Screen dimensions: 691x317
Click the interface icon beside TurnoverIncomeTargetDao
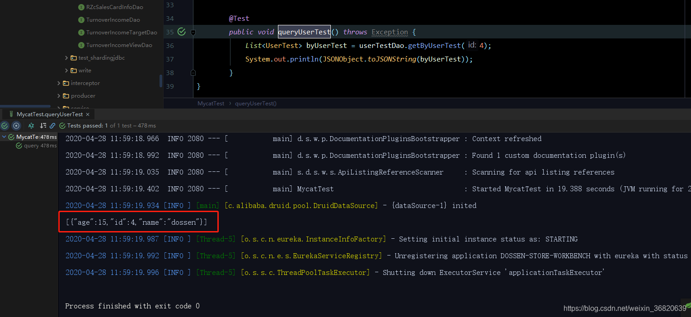tap(81, 33)
